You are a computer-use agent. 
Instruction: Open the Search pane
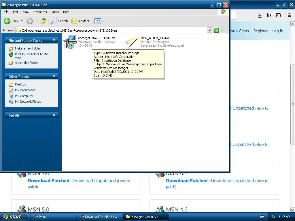pos(59,21)
